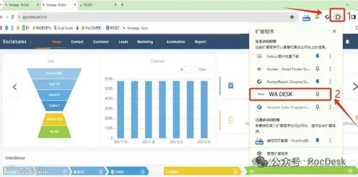This screenshot has height=177, width=358.
Task: Open the Customer menu
Action: tap(101, 42)
